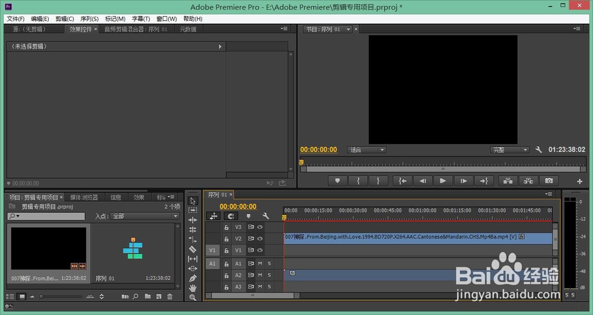The image size is (593, 315).
Task: Click Mark In button in program monitor
Action: click(x=358, y=181)
